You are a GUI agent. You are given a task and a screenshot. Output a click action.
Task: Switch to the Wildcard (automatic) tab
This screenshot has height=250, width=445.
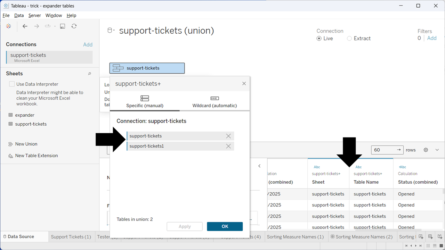[x=215, y=101]
